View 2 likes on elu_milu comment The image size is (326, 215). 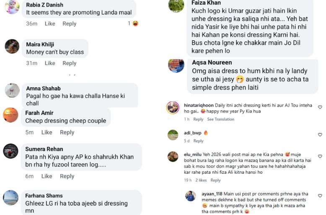[x=201, y=180]
